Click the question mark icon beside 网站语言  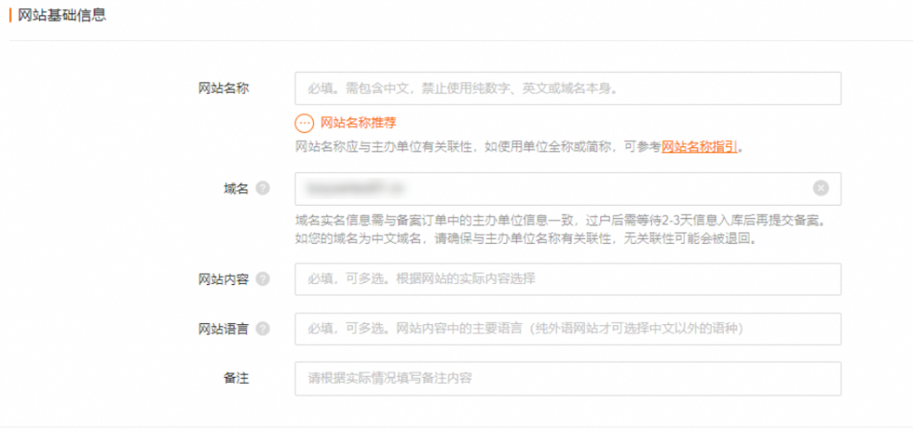[x=262, y=329]
